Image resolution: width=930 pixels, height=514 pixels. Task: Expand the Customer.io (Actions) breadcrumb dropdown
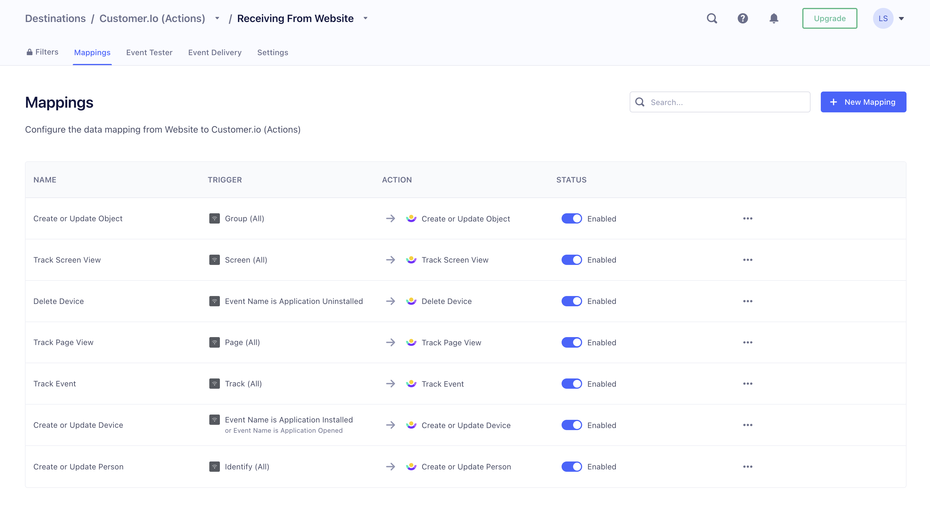click(217, 18)
